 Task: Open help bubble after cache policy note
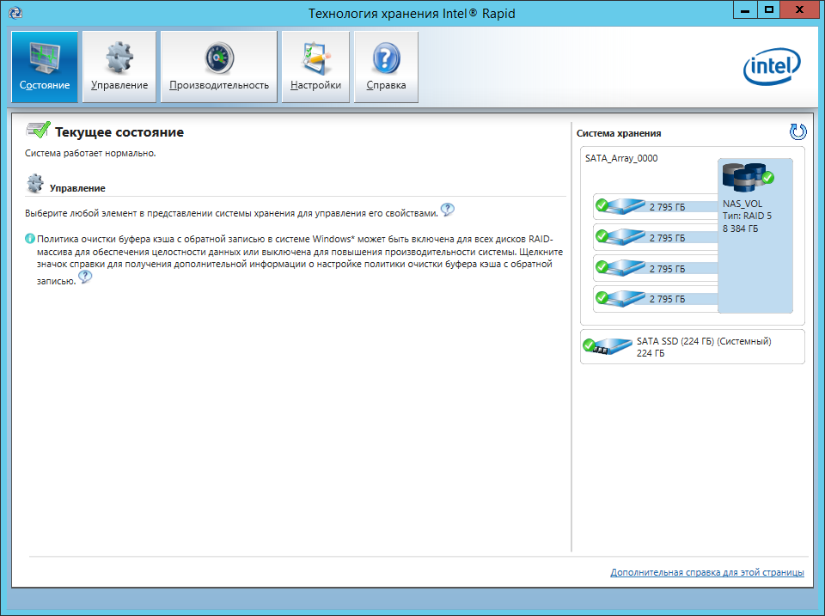85,278
